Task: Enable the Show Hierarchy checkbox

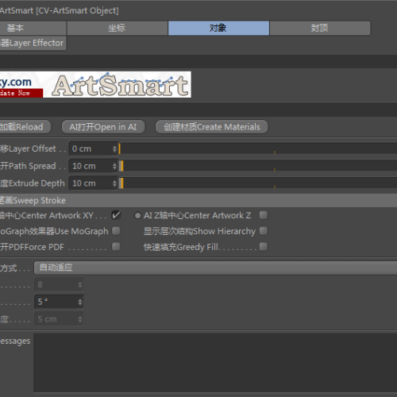Action: [x=264, y=231]
